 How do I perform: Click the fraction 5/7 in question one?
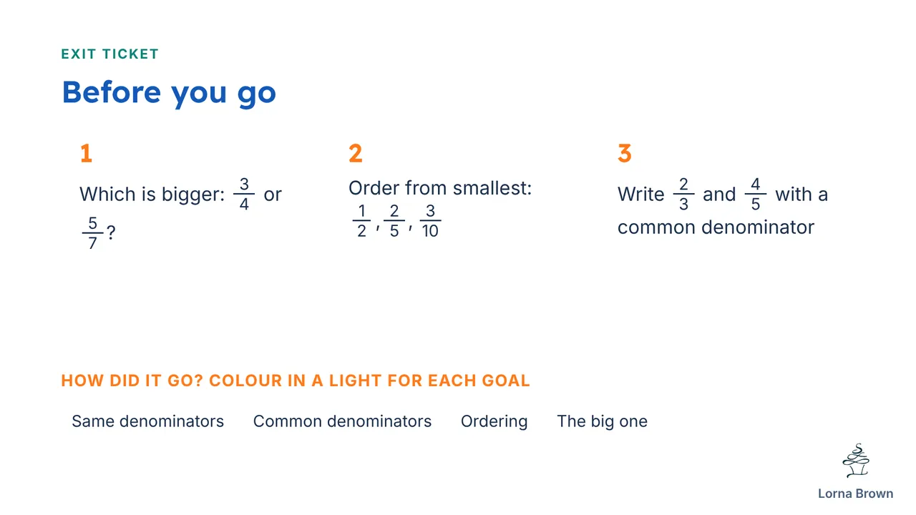(92, 233)
